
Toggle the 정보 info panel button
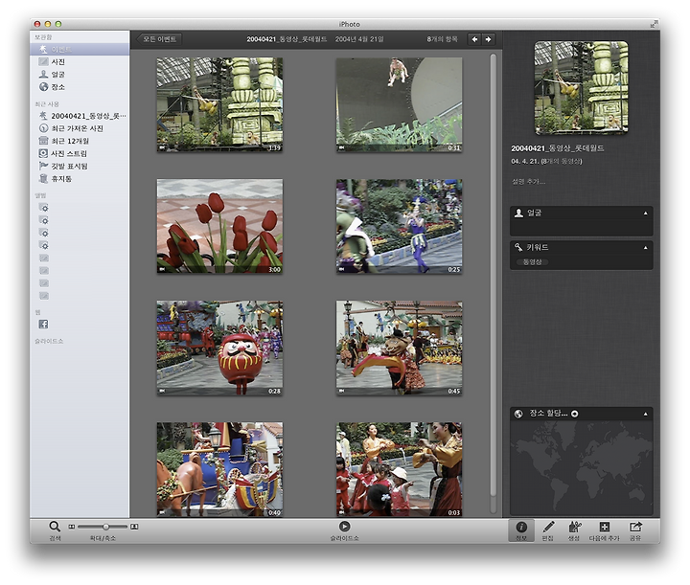[521, 530]
